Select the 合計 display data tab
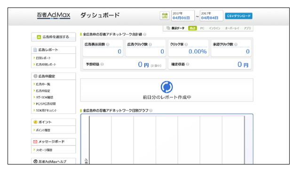 point(192,28)
